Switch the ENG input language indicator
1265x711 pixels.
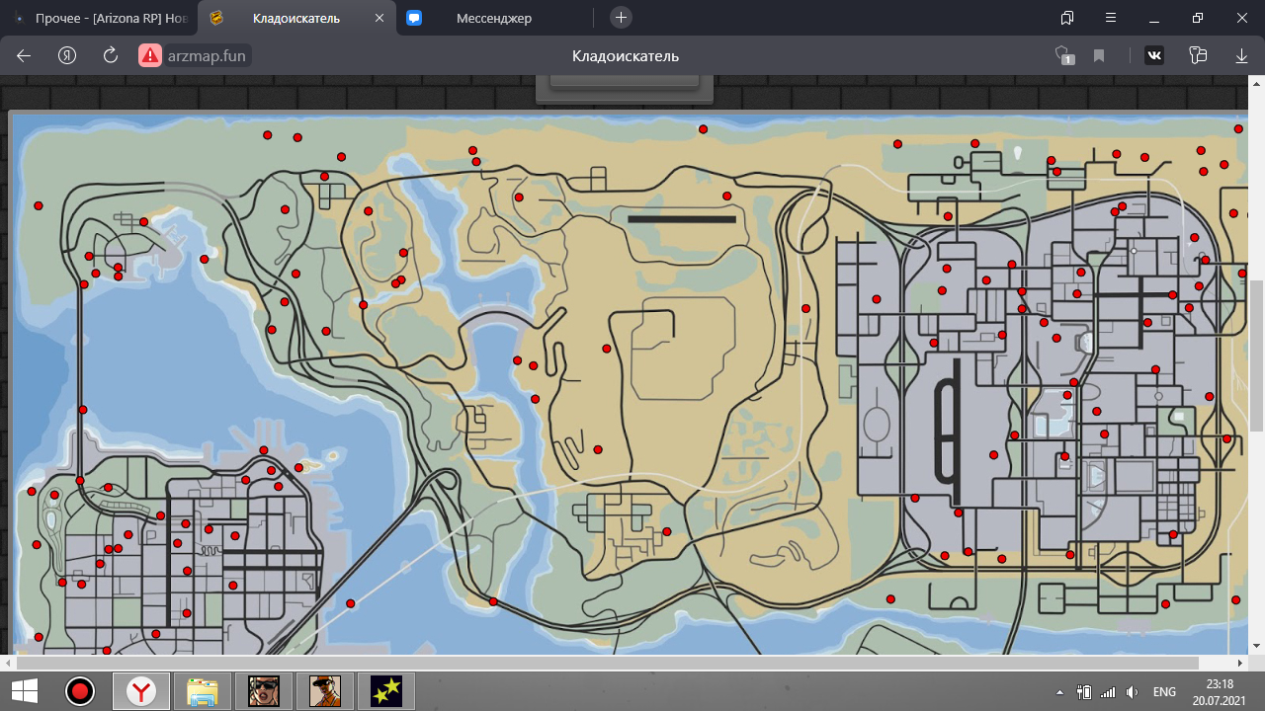[x=1165, y=692]
